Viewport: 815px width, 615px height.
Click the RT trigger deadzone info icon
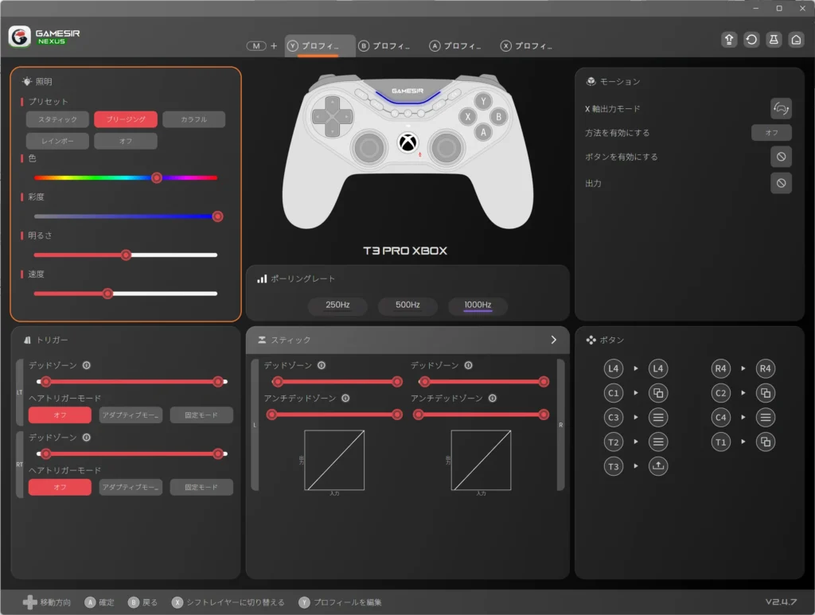tap(86, 438)
